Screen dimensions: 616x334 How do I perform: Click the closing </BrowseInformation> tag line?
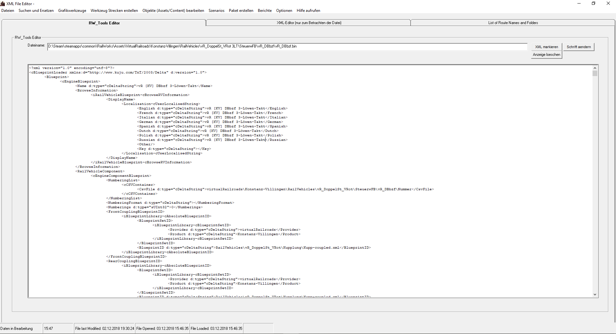[x=98, y=167]
